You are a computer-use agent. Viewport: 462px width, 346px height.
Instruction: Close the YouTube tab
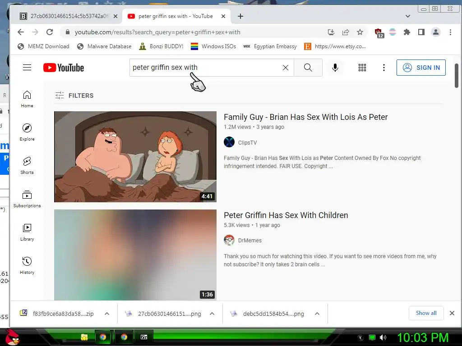click(x=223, y=16)
